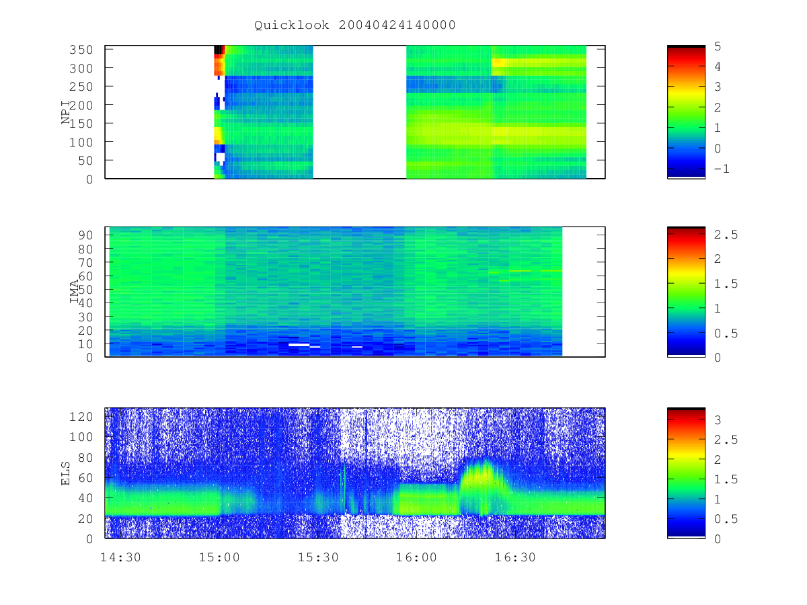The height and width of the screenshot is (605, 807).
Task: Click the 0.5 label on ELS colorbar
Action: 726,519
